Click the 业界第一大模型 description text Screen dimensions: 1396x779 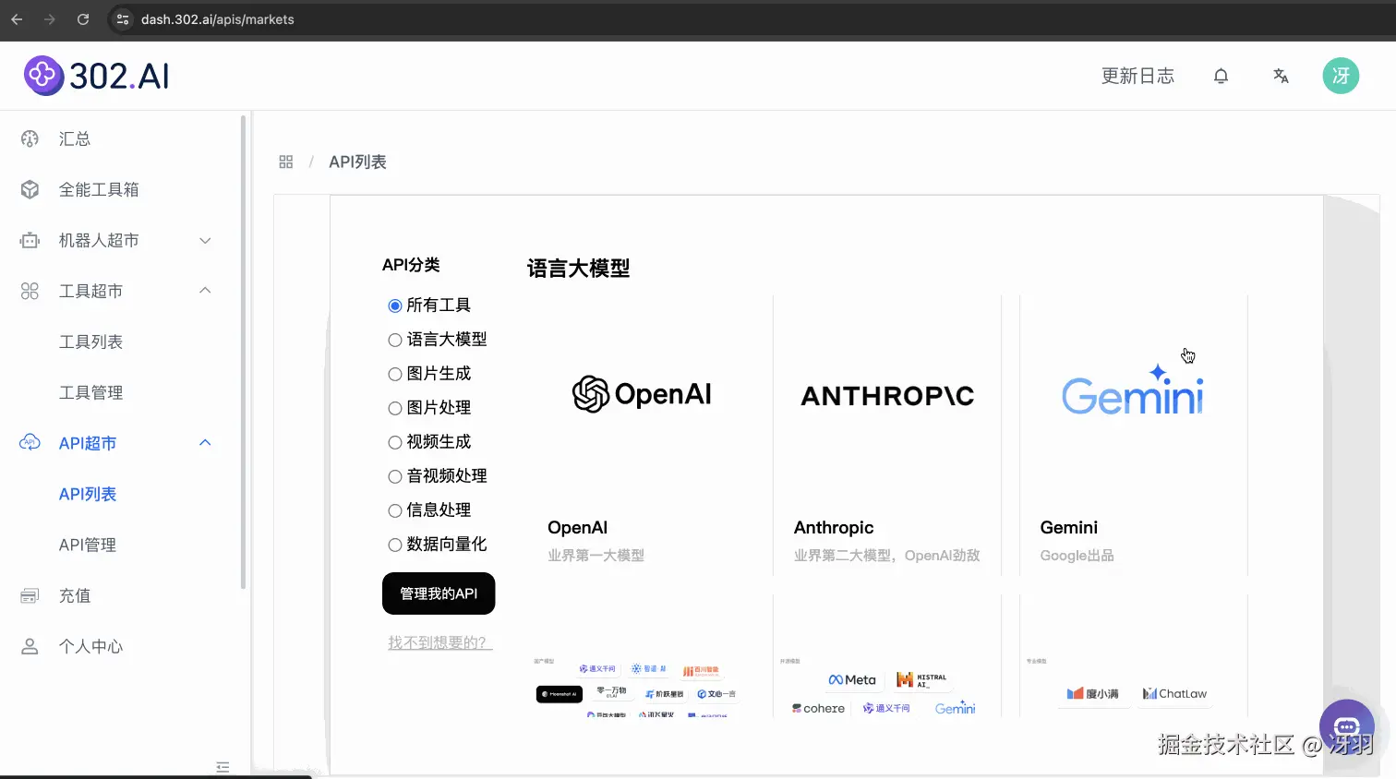(x=596, y=556)
